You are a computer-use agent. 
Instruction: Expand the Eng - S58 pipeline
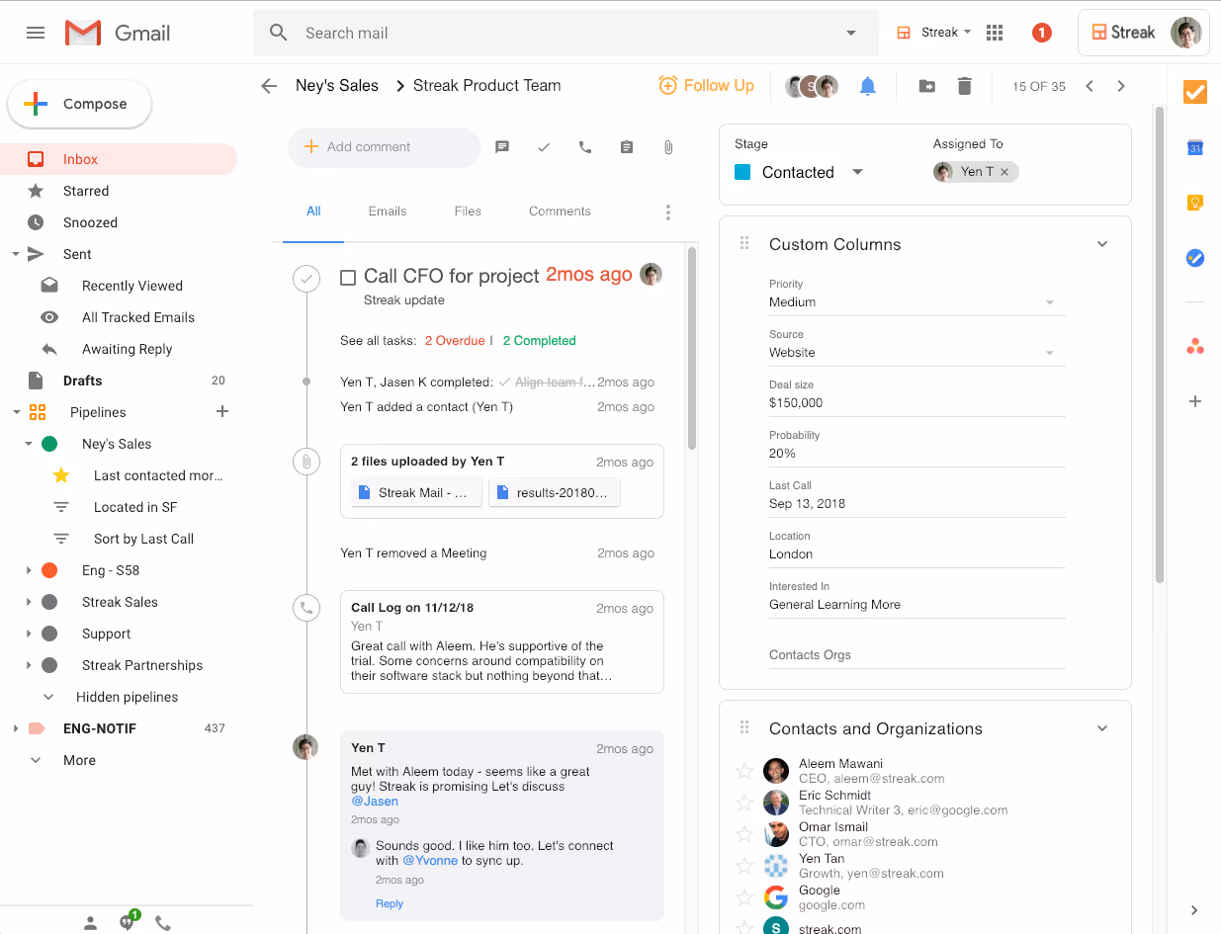click(x=28, y=570)
